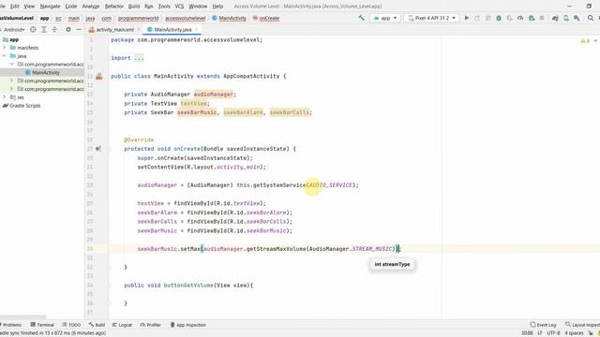
Task: Stop the running app with Stop icon
Action: (542, 18)
